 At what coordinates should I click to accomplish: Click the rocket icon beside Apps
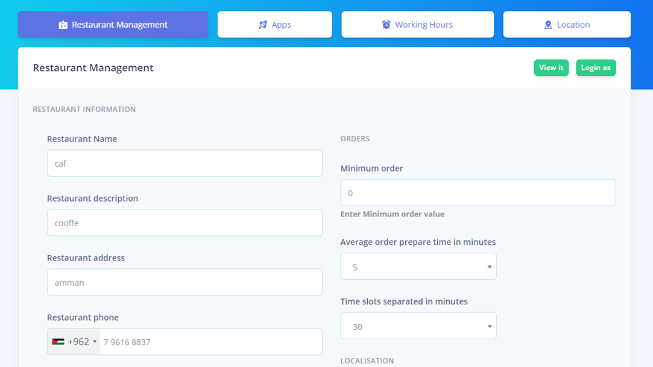263,25
